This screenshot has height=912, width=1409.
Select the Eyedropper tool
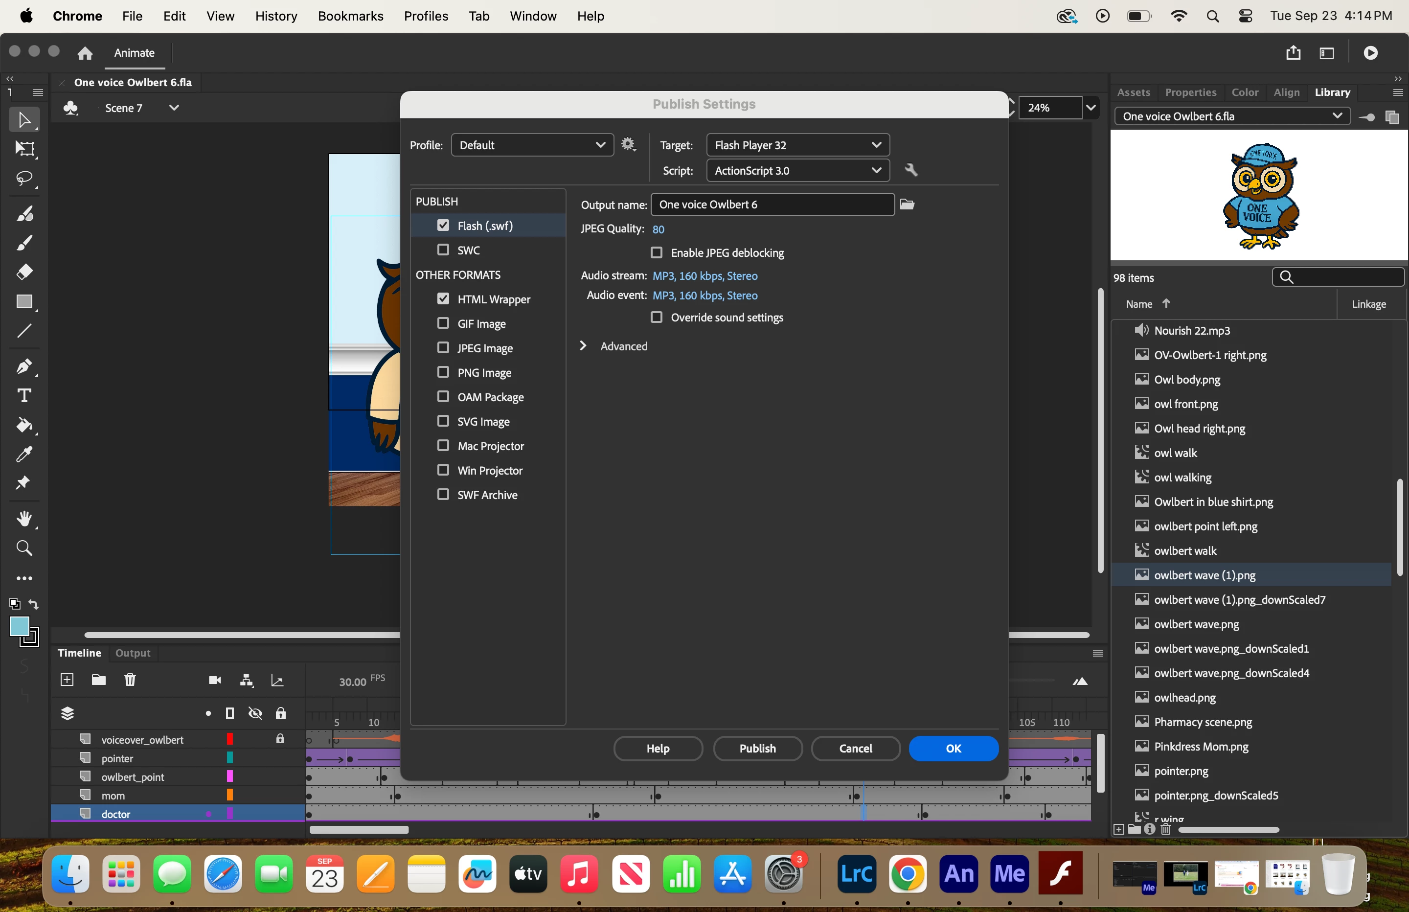[24, 454]
